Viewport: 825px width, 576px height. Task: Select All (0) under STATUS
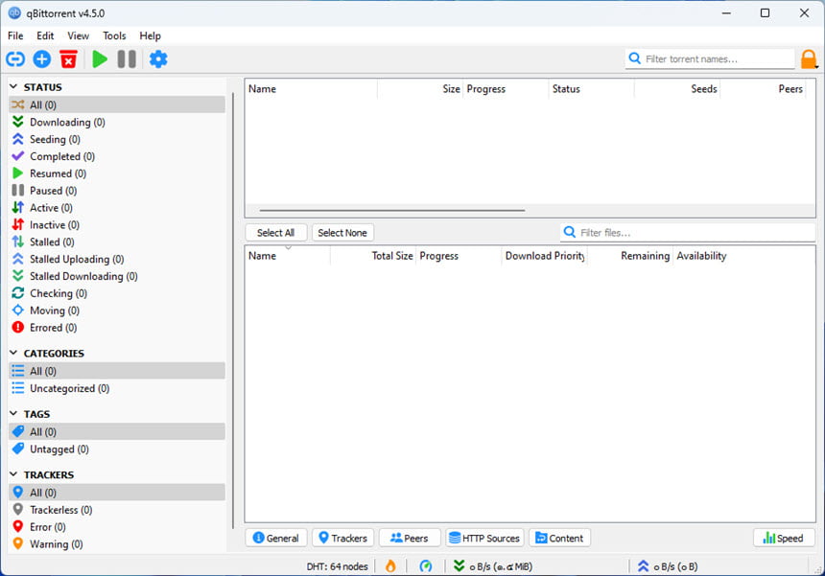coord(117,104)
